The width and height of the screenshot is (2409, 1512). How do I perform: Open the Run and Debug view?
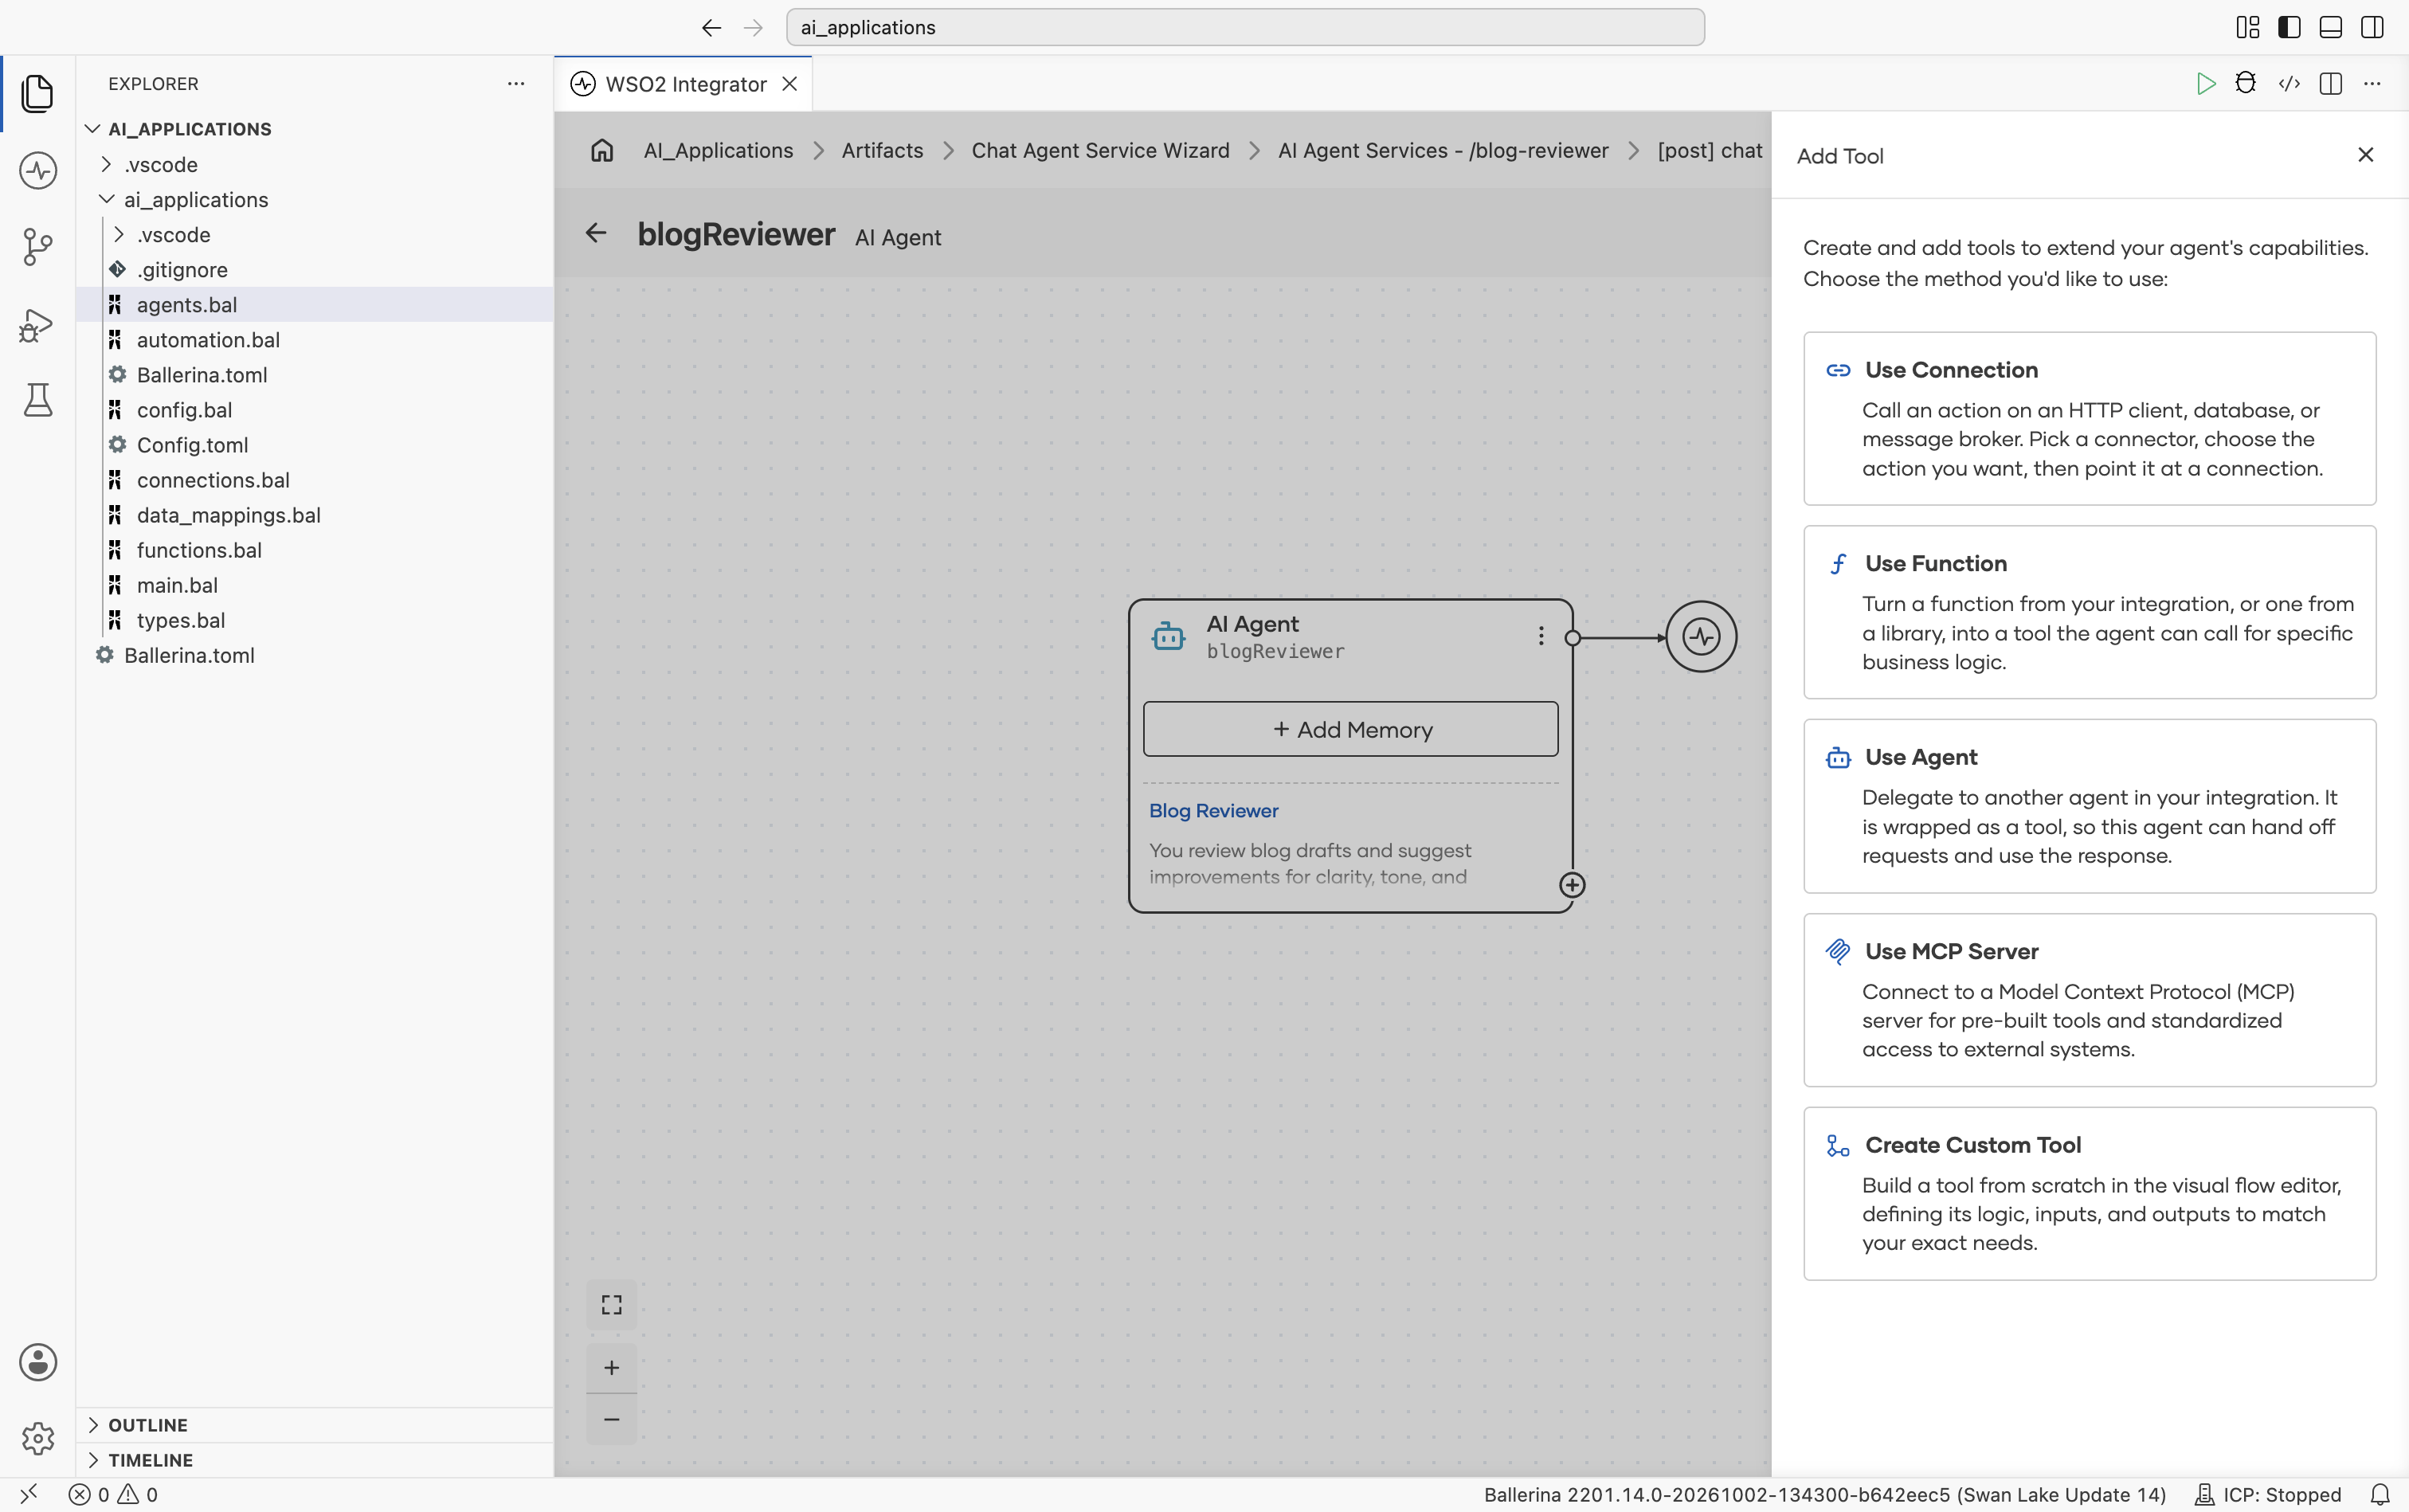(x=37, y=324)
